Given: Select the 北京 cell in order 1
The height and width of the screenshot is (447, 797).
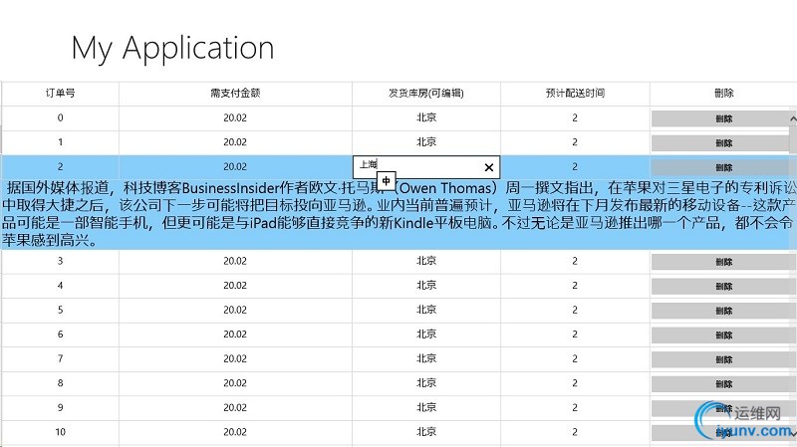Looking at the screenshot, I should (426, 142).
